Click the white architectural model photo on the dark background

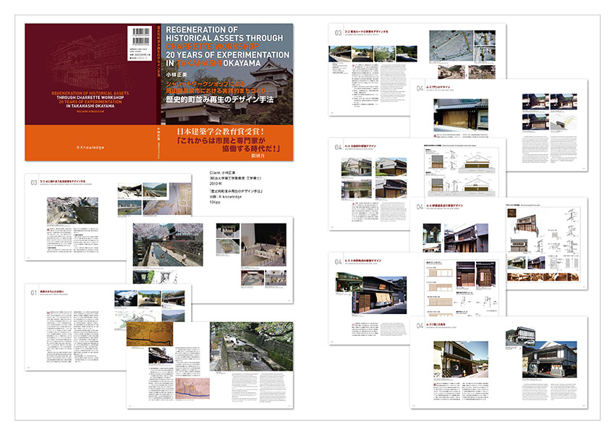263,245
